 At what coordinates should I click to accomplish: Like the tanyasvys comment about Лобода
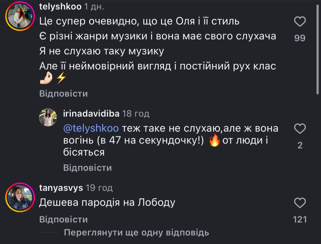click(300, 203)
